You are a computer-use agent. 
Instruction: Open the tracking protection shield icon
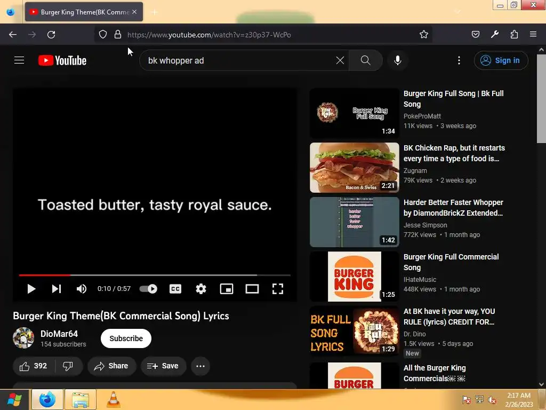[x=103, y=34]
